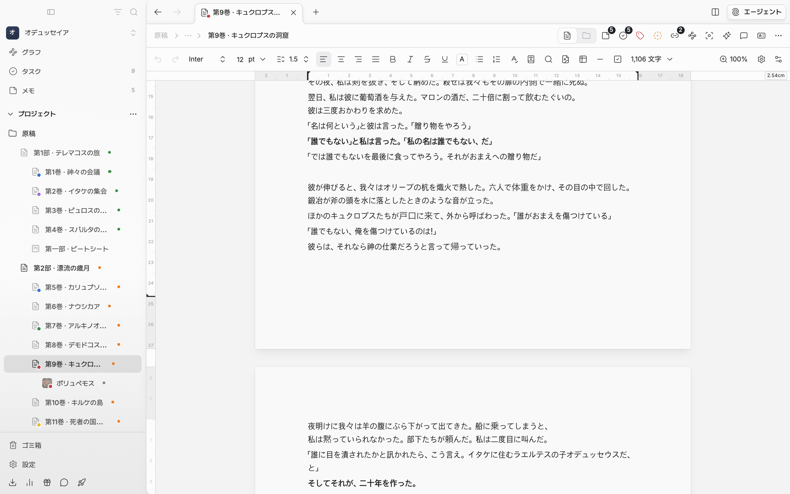790x494 pixels.
Task: Open the Inter font dropdown
Action: (207, 59)
